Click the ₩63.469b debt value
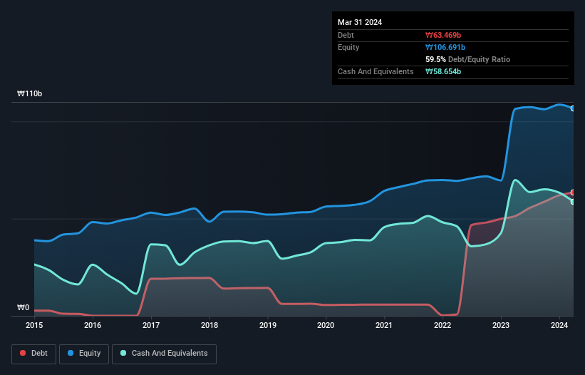585x375 pixels. pyautogui.click(x=443, y=35)
